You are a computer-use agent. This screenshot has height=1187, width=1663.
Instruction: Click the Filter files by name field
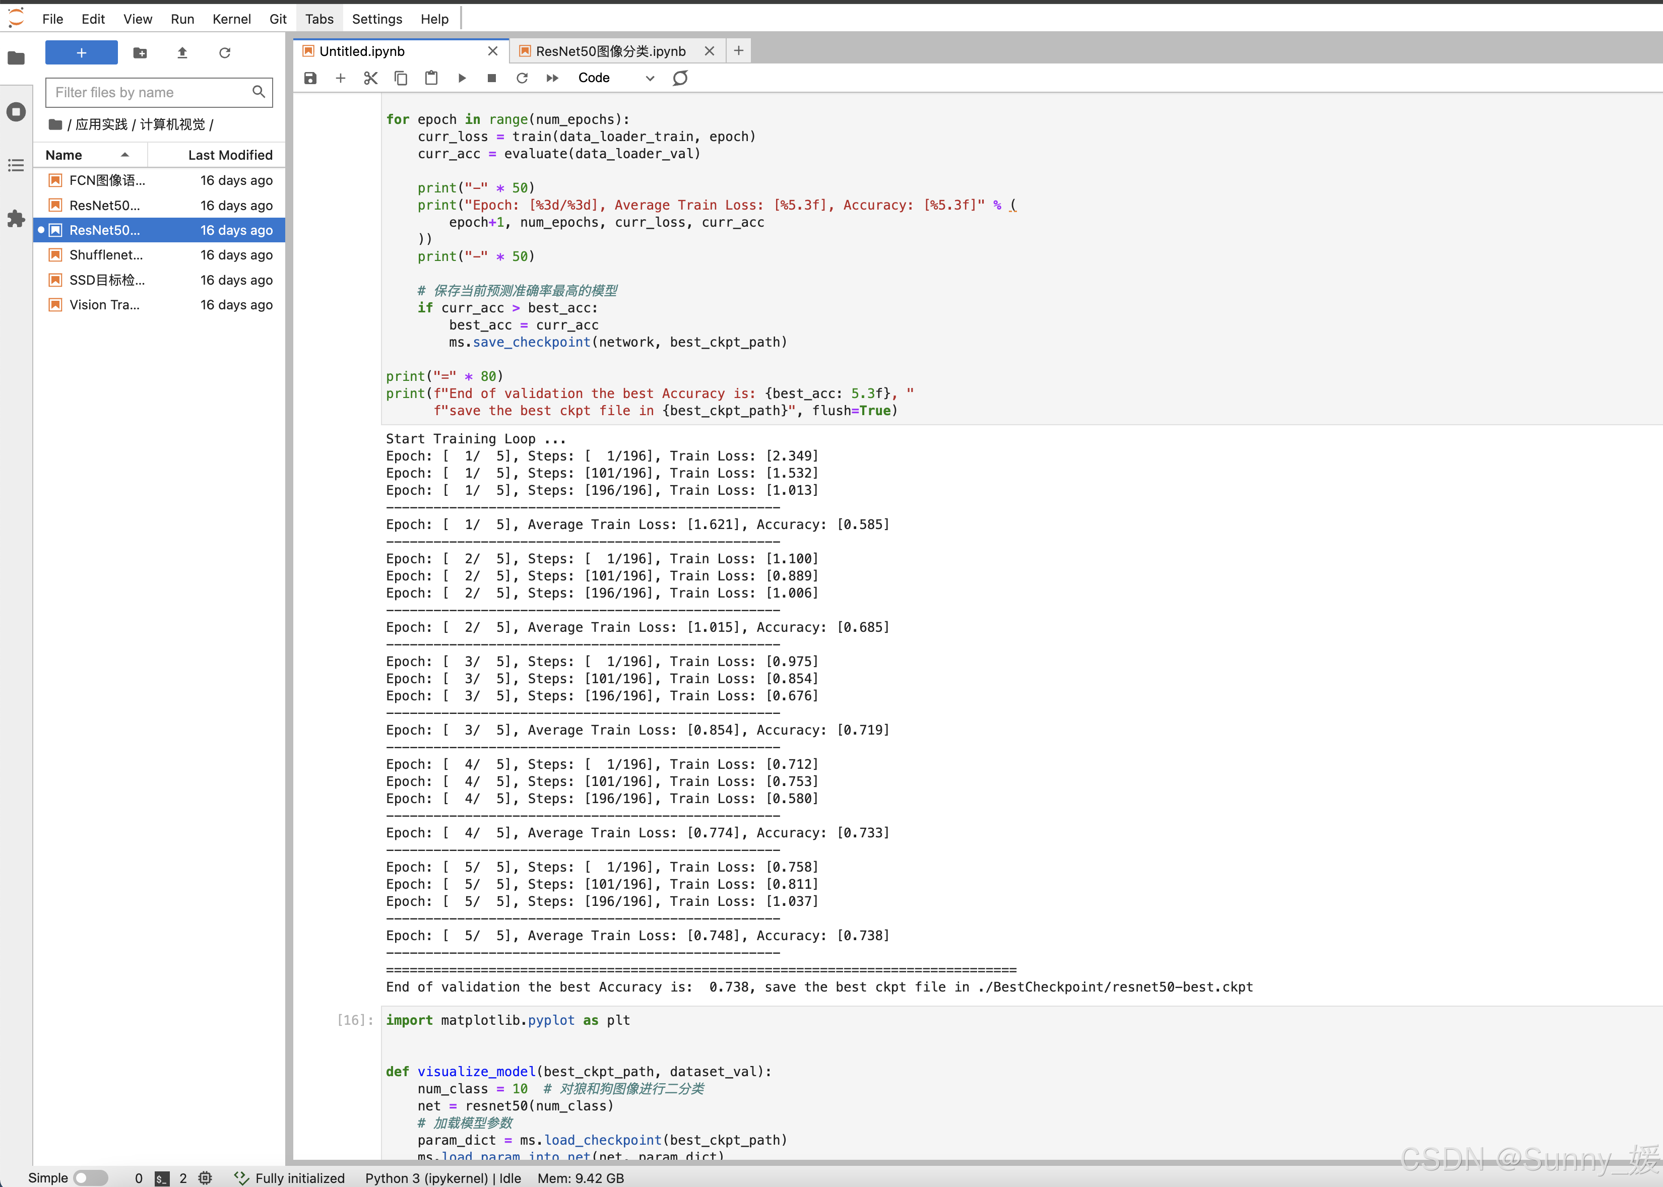pyautogui.click(x=159, y=92)
